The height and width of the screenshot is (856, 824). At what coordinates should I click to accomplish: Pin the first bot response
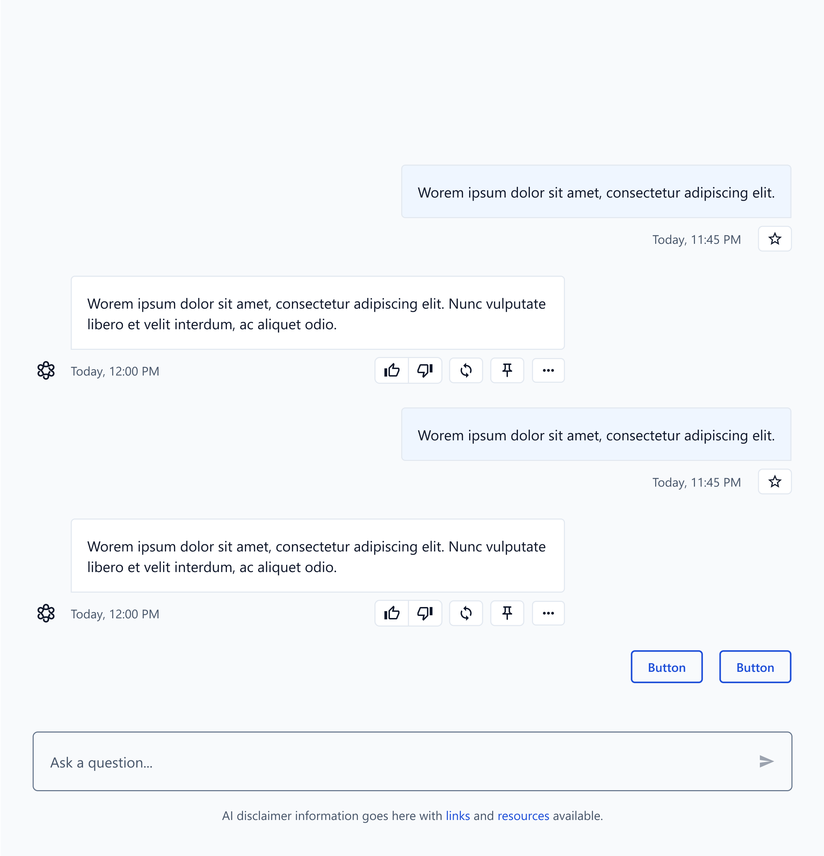pyautogui.click(x=507, y=370)
